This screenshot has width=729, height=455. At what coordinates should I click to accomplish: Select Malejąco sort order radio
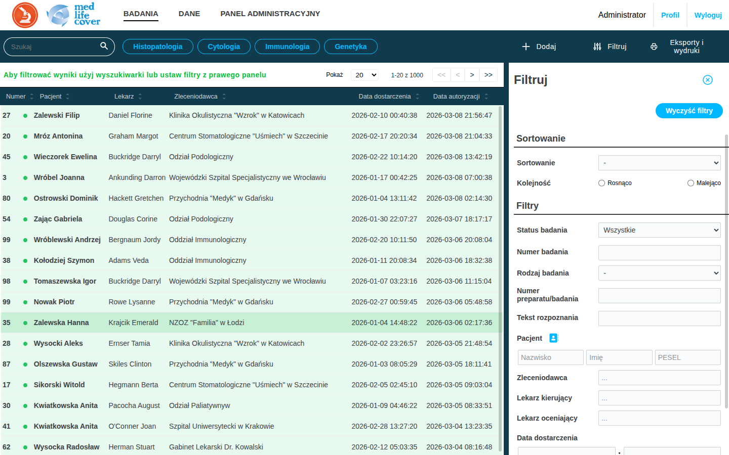(x=691, y=183)
